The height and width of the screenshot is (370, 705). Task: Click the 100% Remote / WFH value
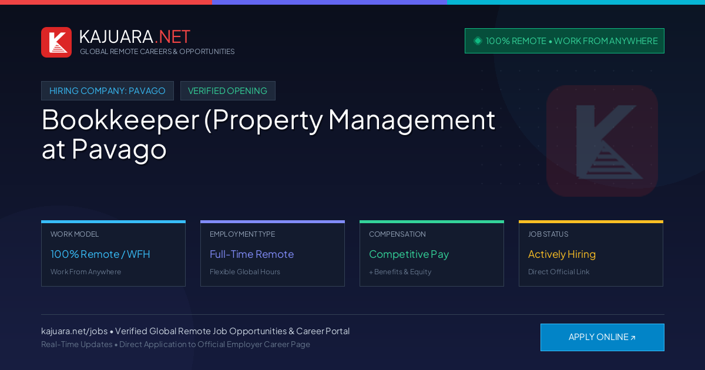pyautogui.click(x=100, y=254)
